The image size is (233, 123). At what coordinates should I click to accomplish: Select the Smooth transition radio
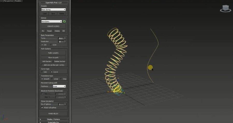[42, 79]
